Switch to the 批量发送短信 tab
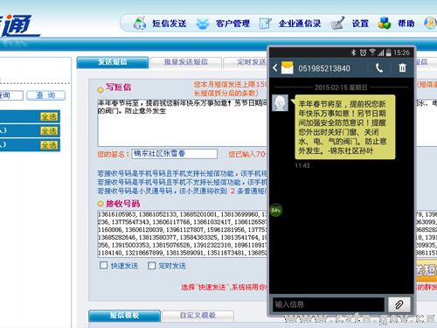437x328 pixels. pyautogui.click(x=186, y=62)
